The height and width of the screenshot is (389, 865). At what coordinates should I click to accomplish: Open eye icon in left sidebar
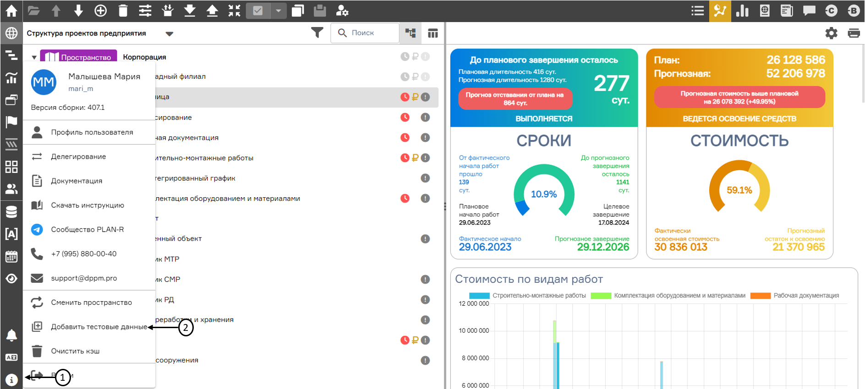[x=11, y=278]
